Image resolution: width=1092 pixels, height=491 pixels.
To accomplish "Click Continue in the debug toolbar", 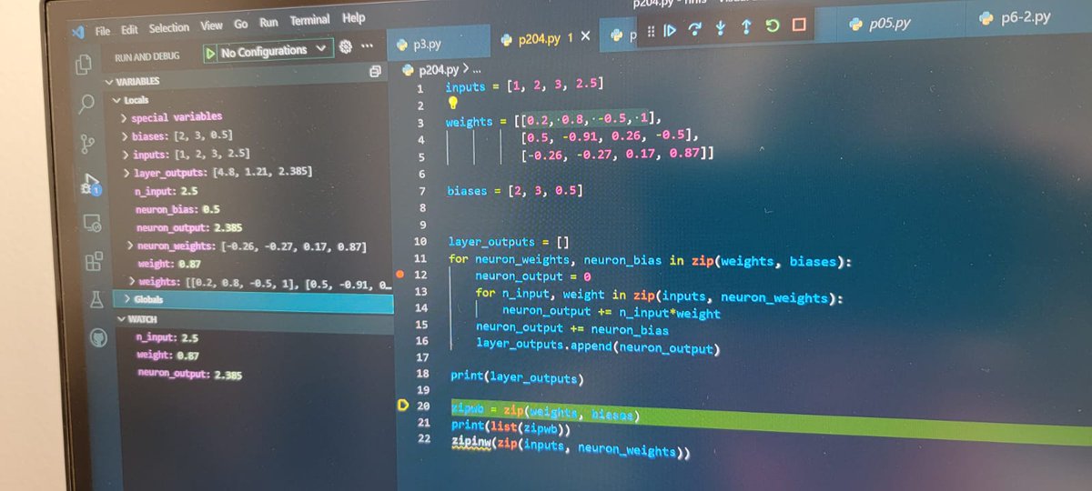I will click(670, 29).
